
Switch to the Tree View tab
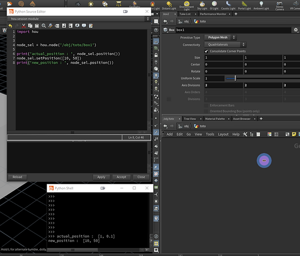(190, 119)
